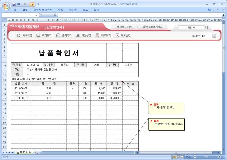The image size is (227, 160).
Task: Open the 보기 ribbon tab
Action: [96, 10]
